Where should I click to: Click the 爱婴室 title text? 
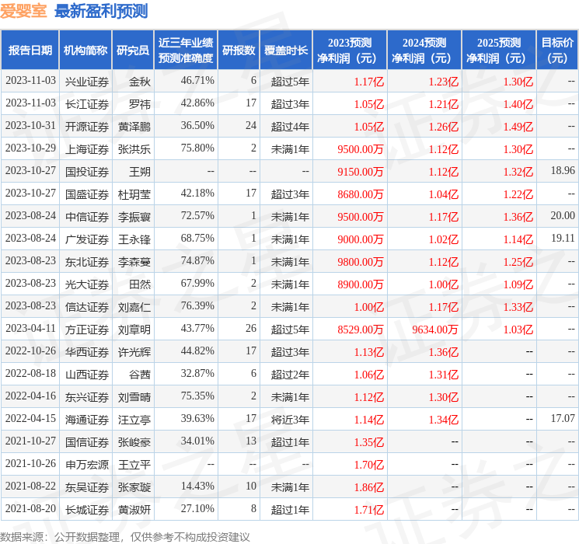point(23,11)
